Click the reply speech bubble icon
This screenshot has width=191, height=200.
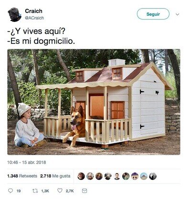11,190
